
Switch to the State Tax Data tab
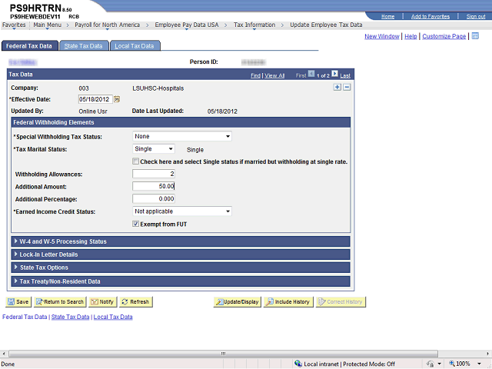coord(82,46)
